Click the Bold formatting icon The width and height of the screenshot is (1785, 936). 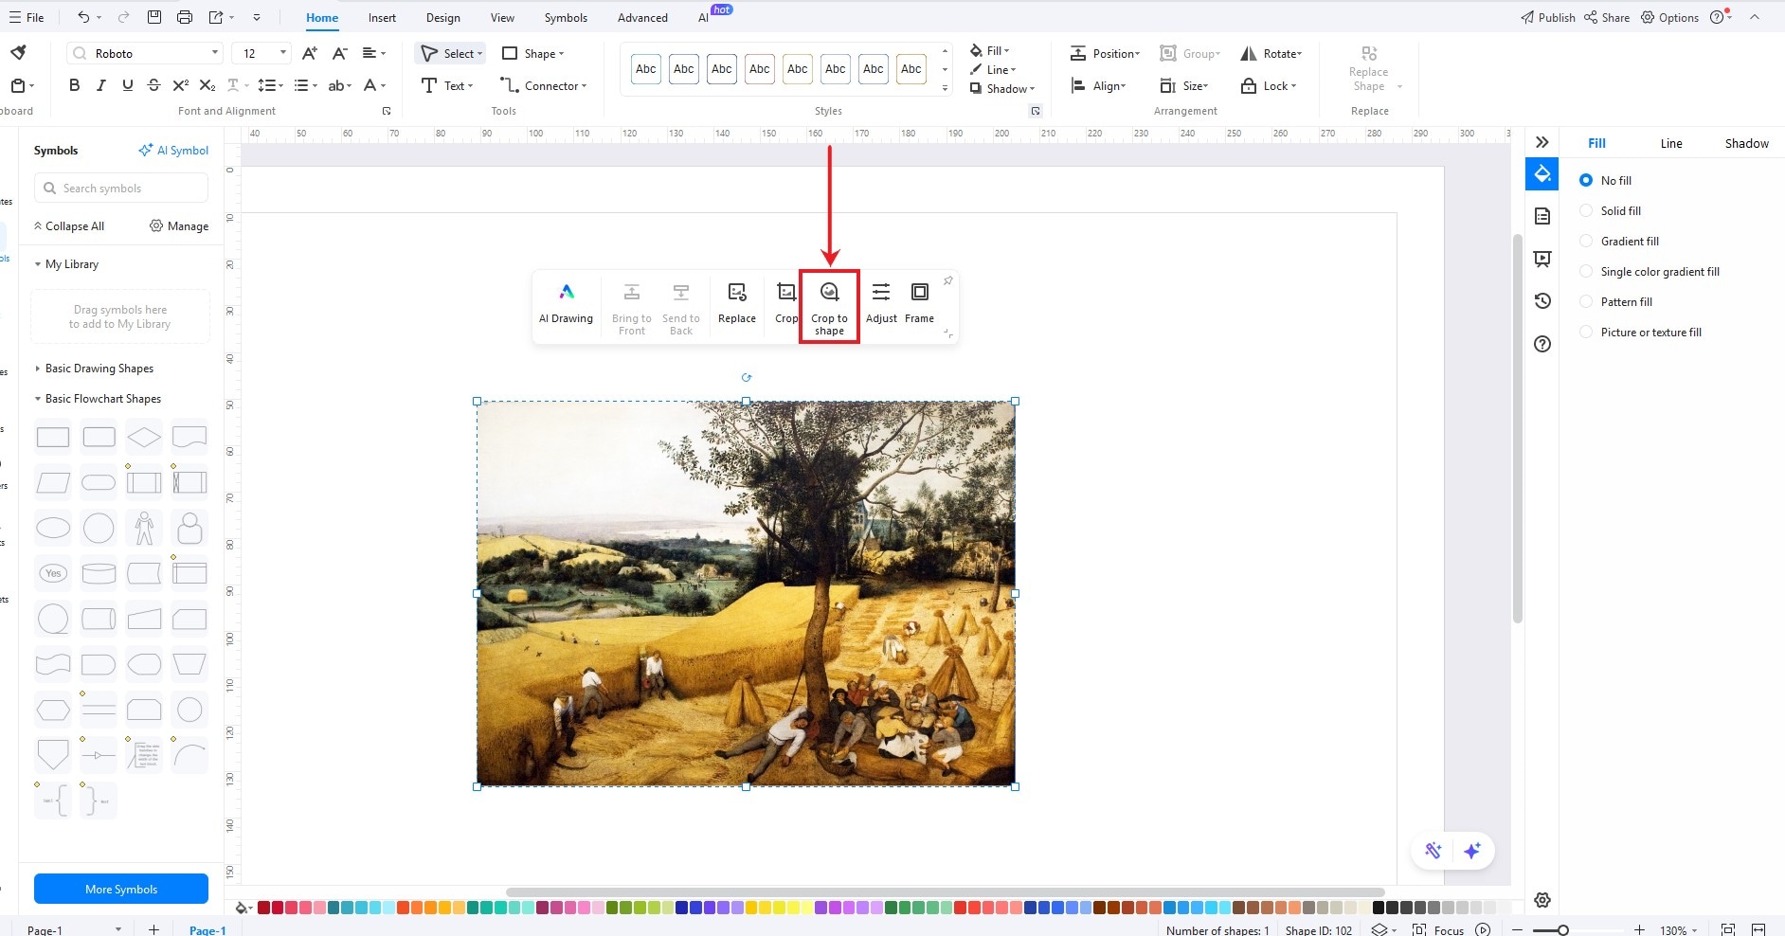74,85
